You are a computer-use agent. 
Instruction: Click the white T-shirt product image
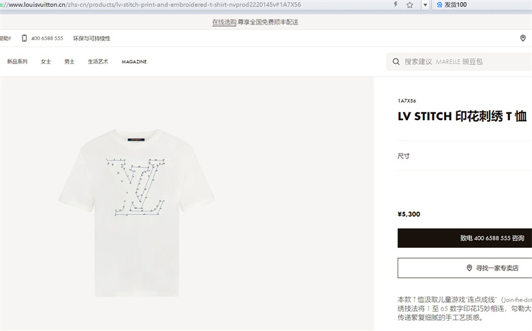(136, 213)
